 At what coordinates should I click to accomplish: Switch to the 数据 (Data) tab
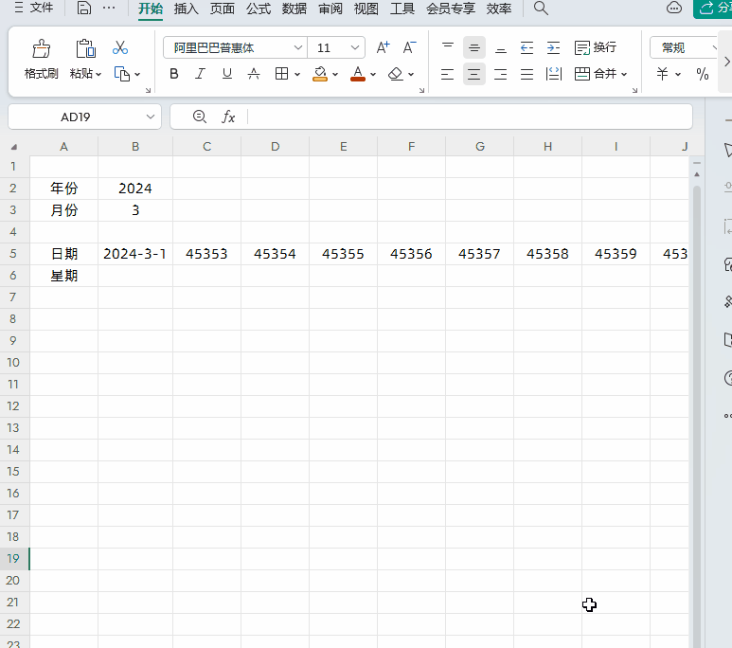click(295, 9)
